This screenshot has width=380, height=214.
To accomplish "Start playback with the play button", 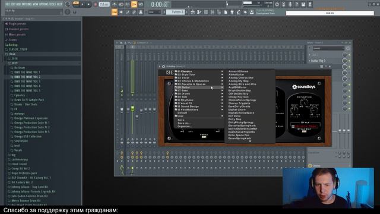I will tap(82, 4).
